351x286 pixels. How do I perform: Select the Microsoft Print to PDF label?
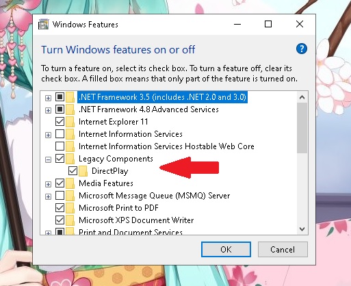click(118, 208)
